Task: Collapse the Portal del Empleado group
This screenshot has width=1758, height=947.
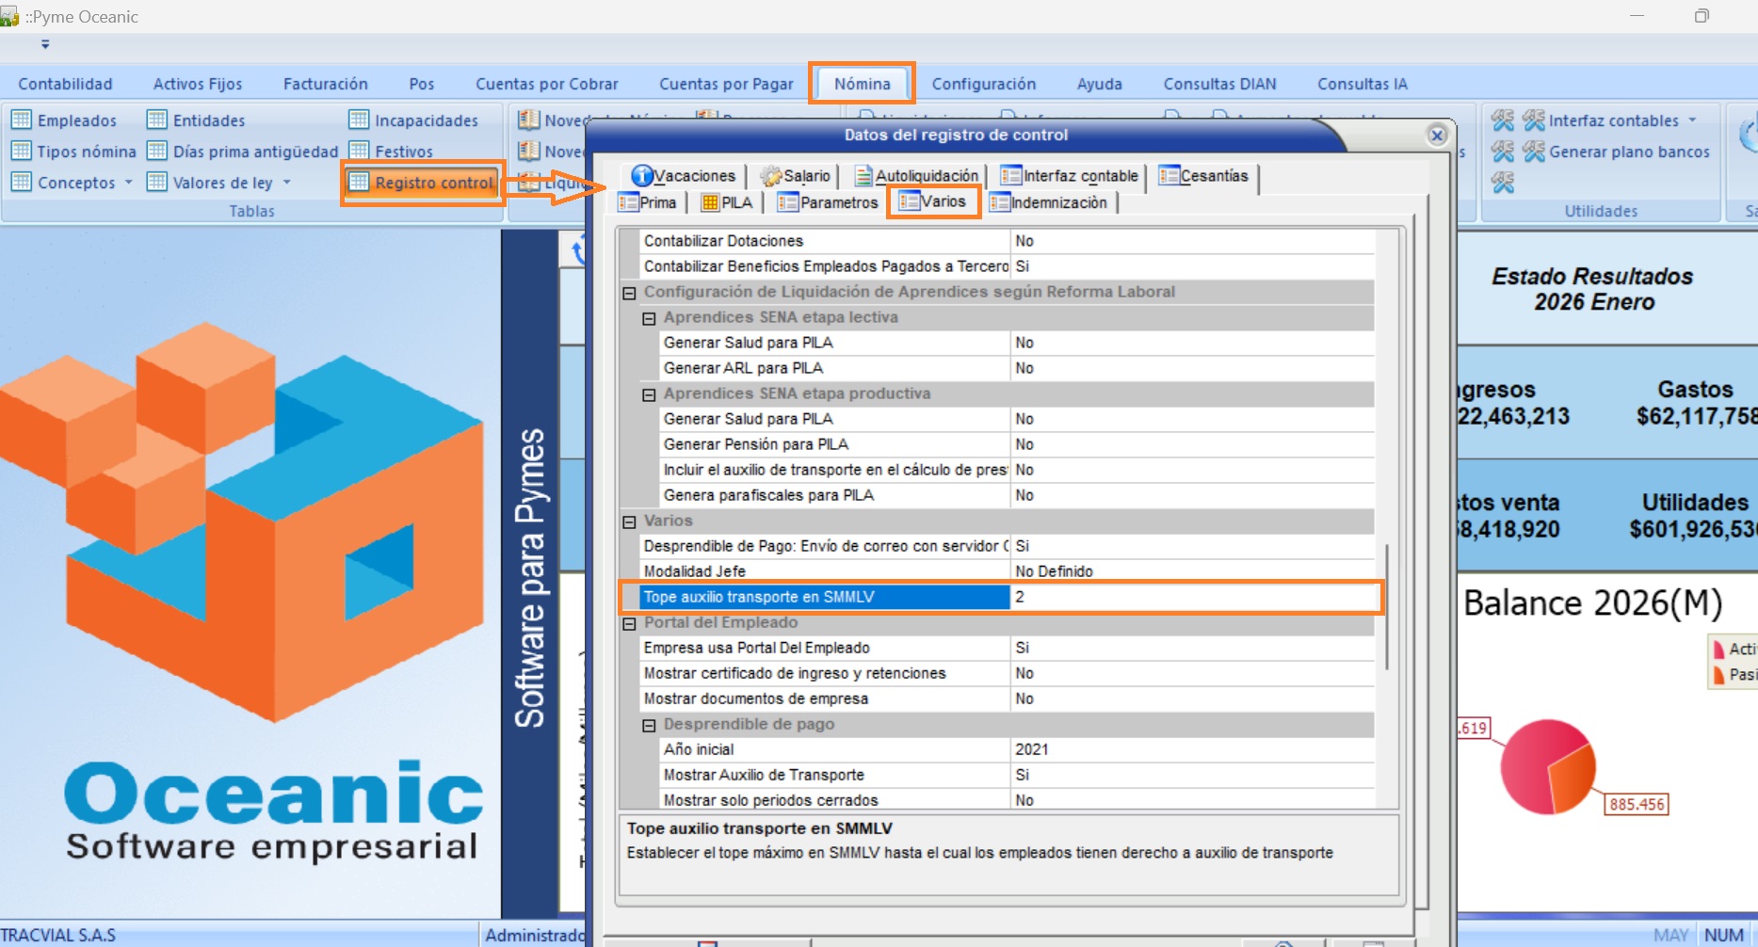Action: click(x=629, y=623)
